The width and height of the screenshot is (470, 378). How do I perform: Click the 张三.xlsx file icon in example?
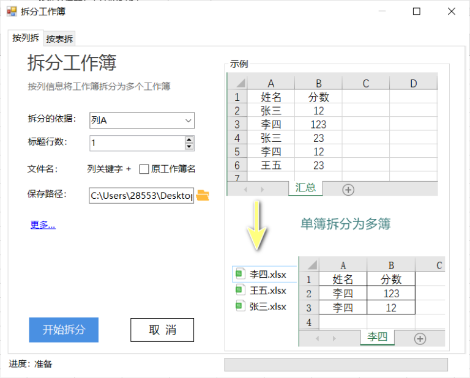tap(241, 306)
